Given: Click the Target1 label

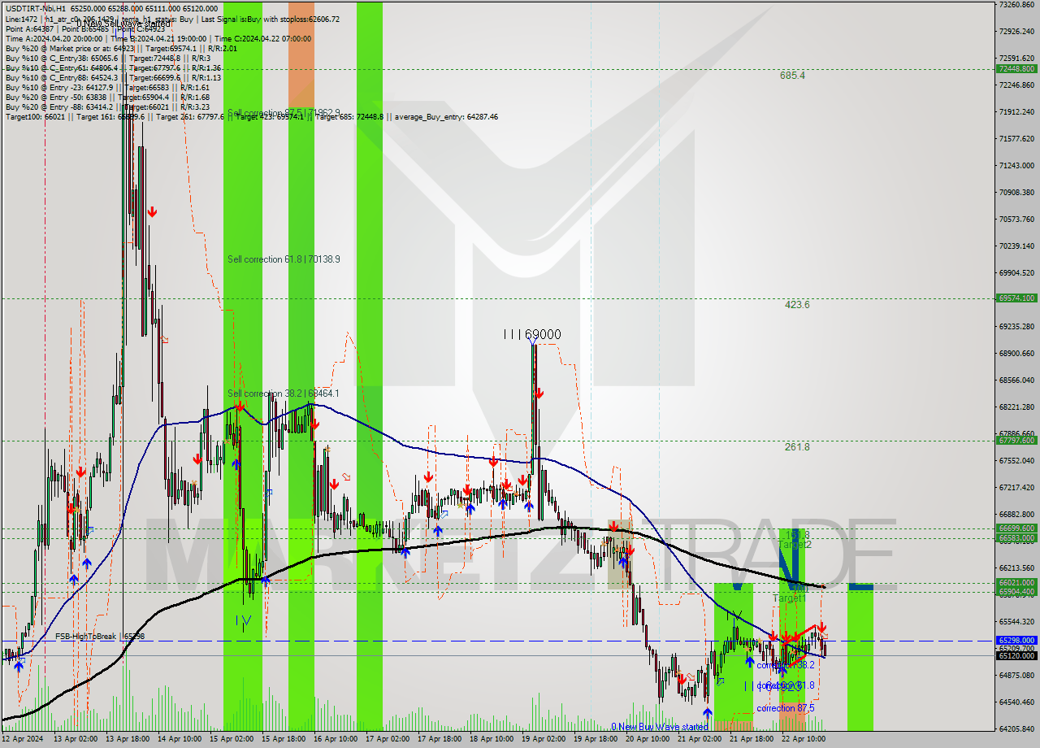Looking at the screenshot, I should 788,598.
